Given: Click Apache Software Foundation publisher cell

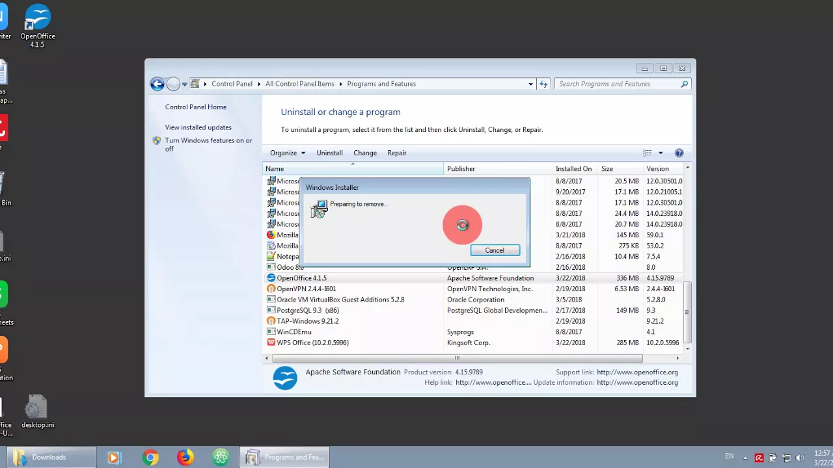Looking at the screenshot, I should [490, 278].
